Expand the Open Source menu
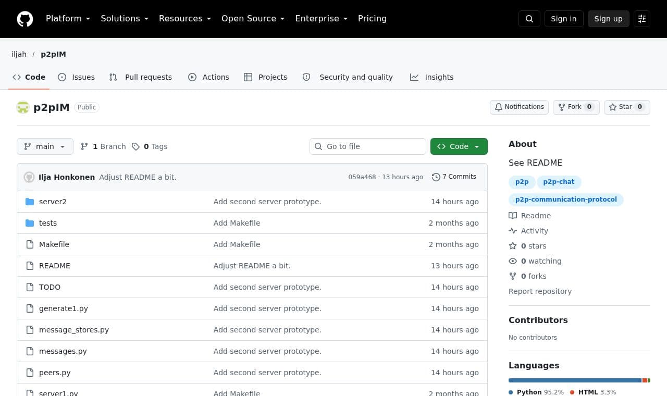This screenshot has height=396, width=667. (x=253, y=19)
